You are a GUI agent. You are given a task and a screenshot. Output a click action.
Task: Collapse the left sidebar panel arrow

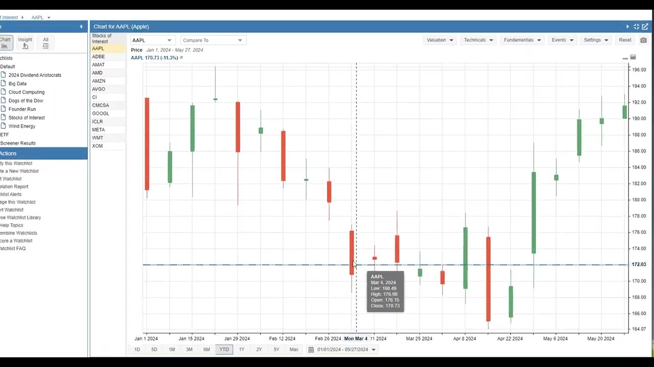coord(81,27)
